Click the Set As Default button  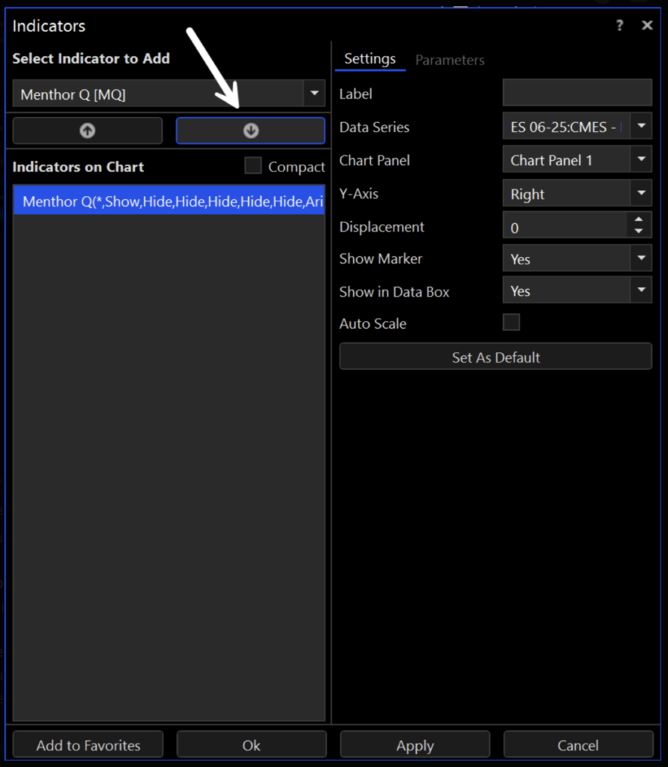coord(495,357)
